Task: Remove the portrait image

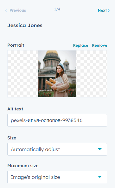Action: pyautogui.click(x=99, y=45)
